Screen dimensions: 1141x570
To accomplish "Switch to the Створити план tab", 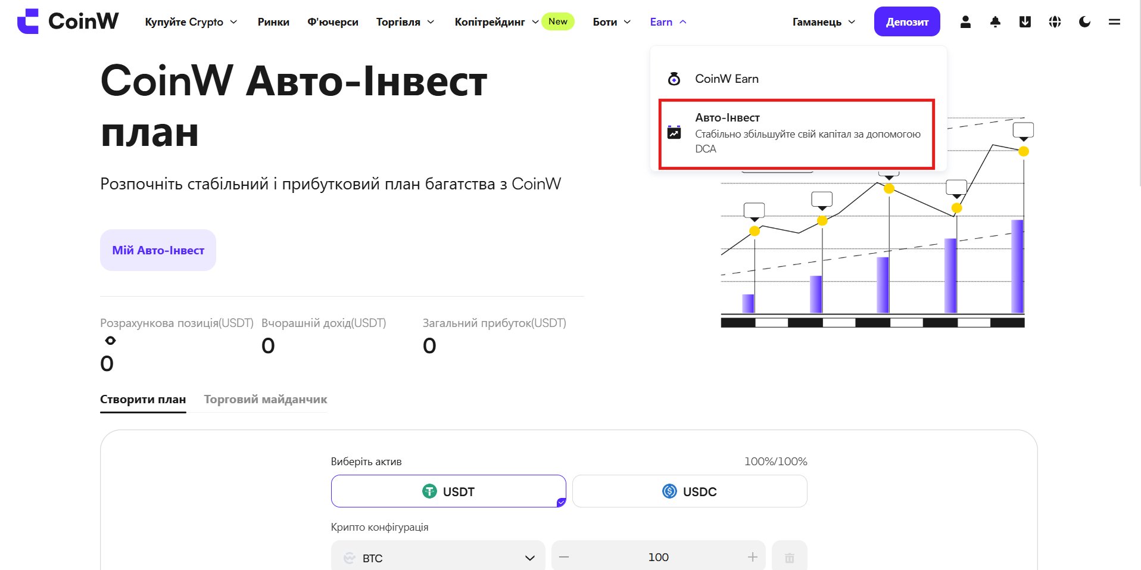I will pos(143,400).
